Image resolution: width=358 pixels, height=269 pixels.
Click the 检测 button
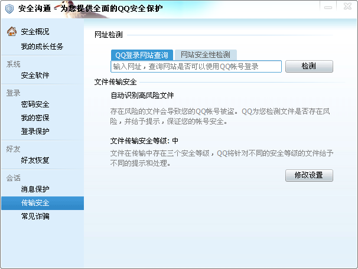pos(309,66)
